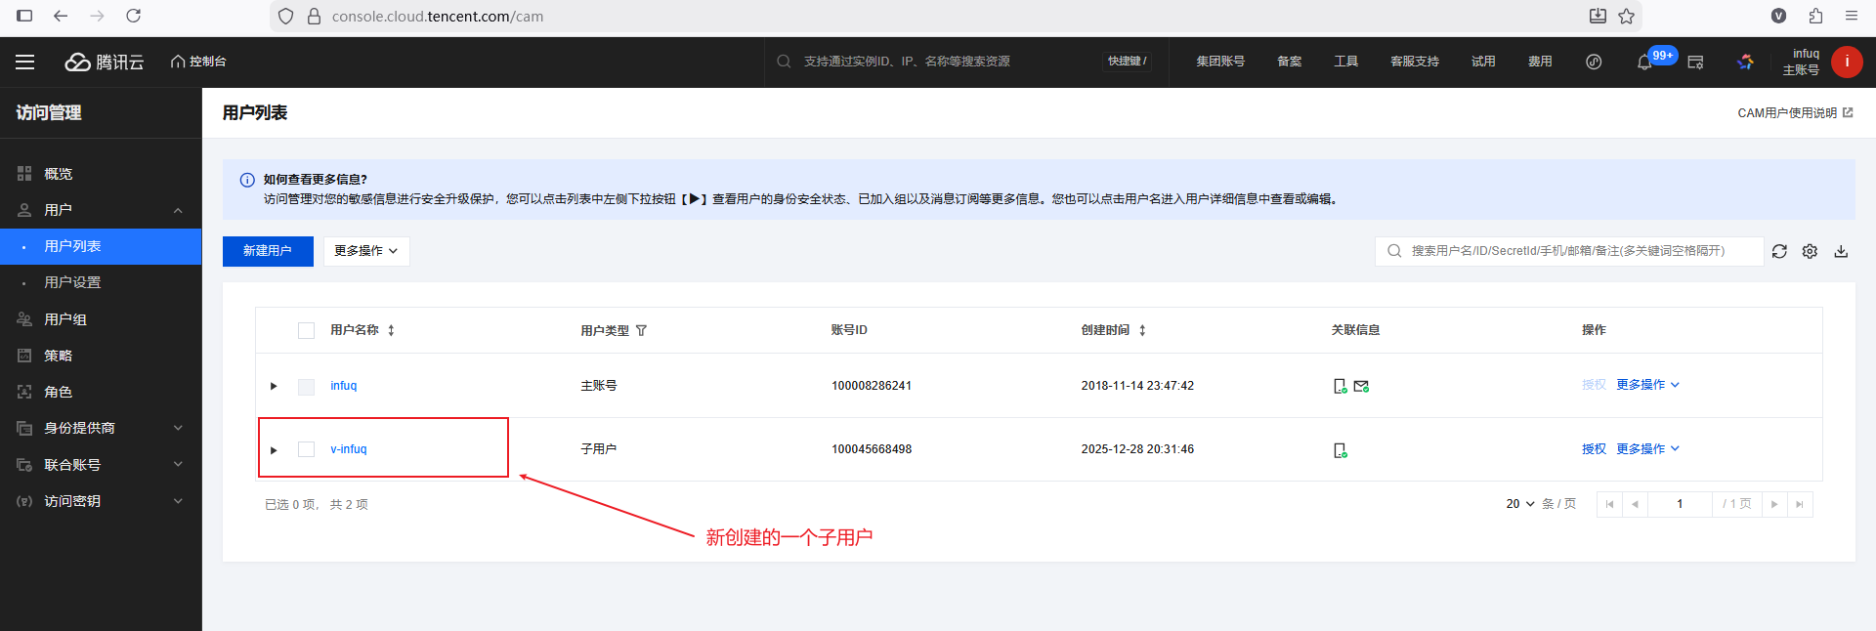Viewport: 1876px width, 631px height.
Task: Click the page number input field
Action: (x=1680, y=504)
